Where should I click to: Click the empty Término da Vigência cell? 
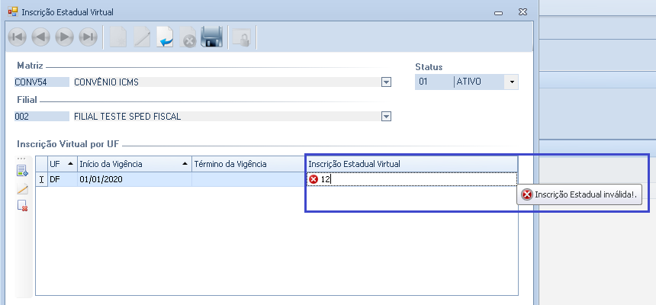pos(249,179)
